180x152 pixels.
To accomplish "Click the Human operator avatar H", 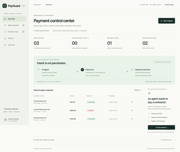I will (x=5, y=120).
